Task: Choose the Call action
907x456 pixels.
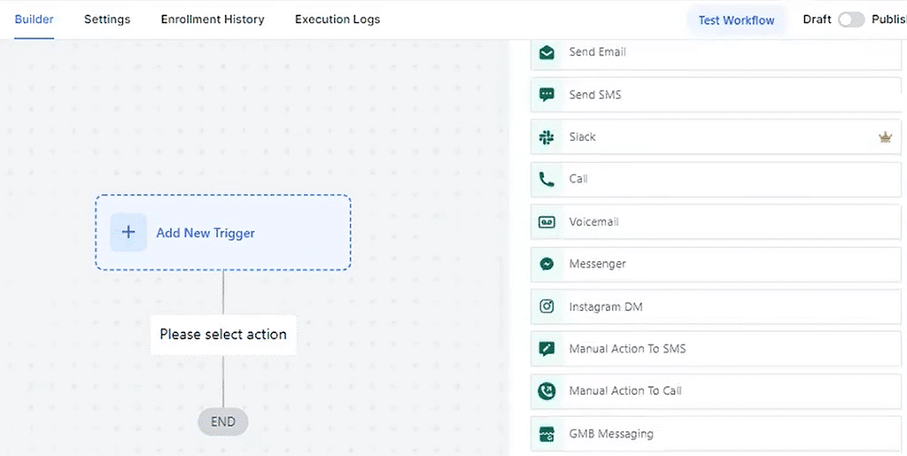Action: click(x=716, y=180)
